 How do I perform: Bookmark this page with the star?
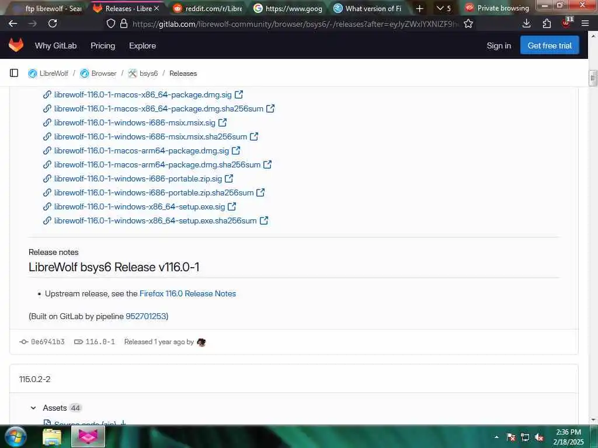tap(468, 23)
